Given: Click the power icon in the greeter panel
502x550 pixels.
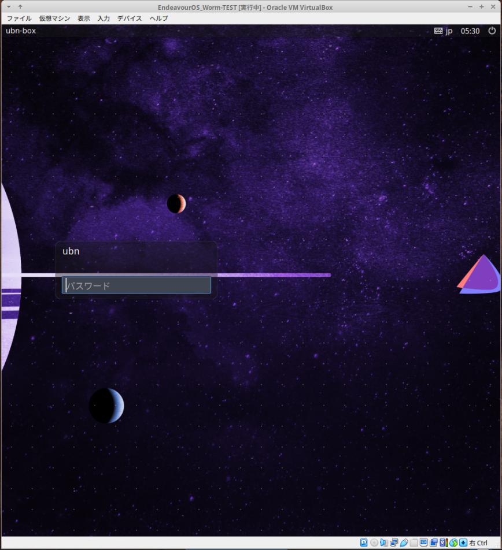Looking at the screenshot, I should click(492, 31).
